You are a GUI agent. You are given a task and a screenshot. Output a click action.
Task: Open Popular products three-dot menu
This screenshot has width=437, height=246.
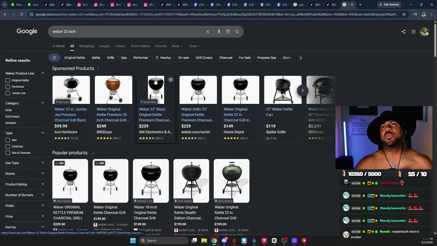click(x=93, y=153)
